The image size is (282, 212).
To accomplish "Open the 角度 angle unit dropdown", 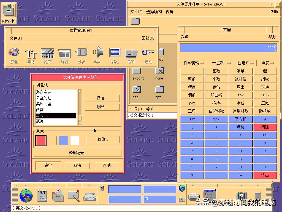I will tap(268, 63).
